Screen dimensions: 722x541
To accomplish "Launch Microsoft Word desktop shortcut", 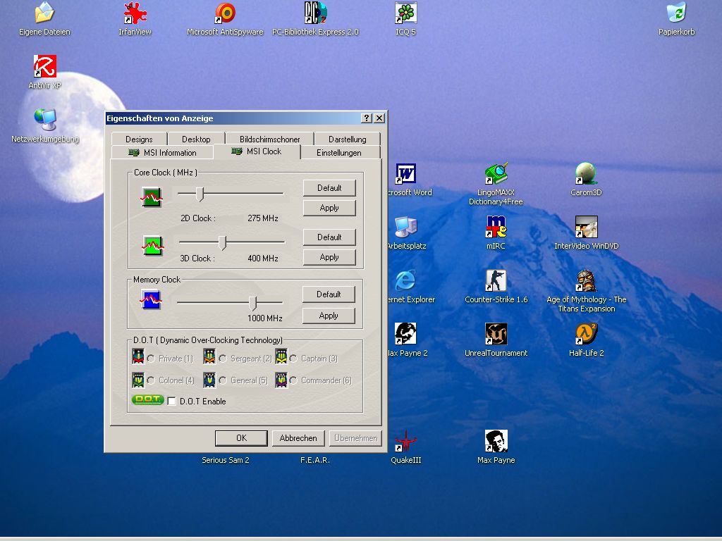I will click(405, 174).
